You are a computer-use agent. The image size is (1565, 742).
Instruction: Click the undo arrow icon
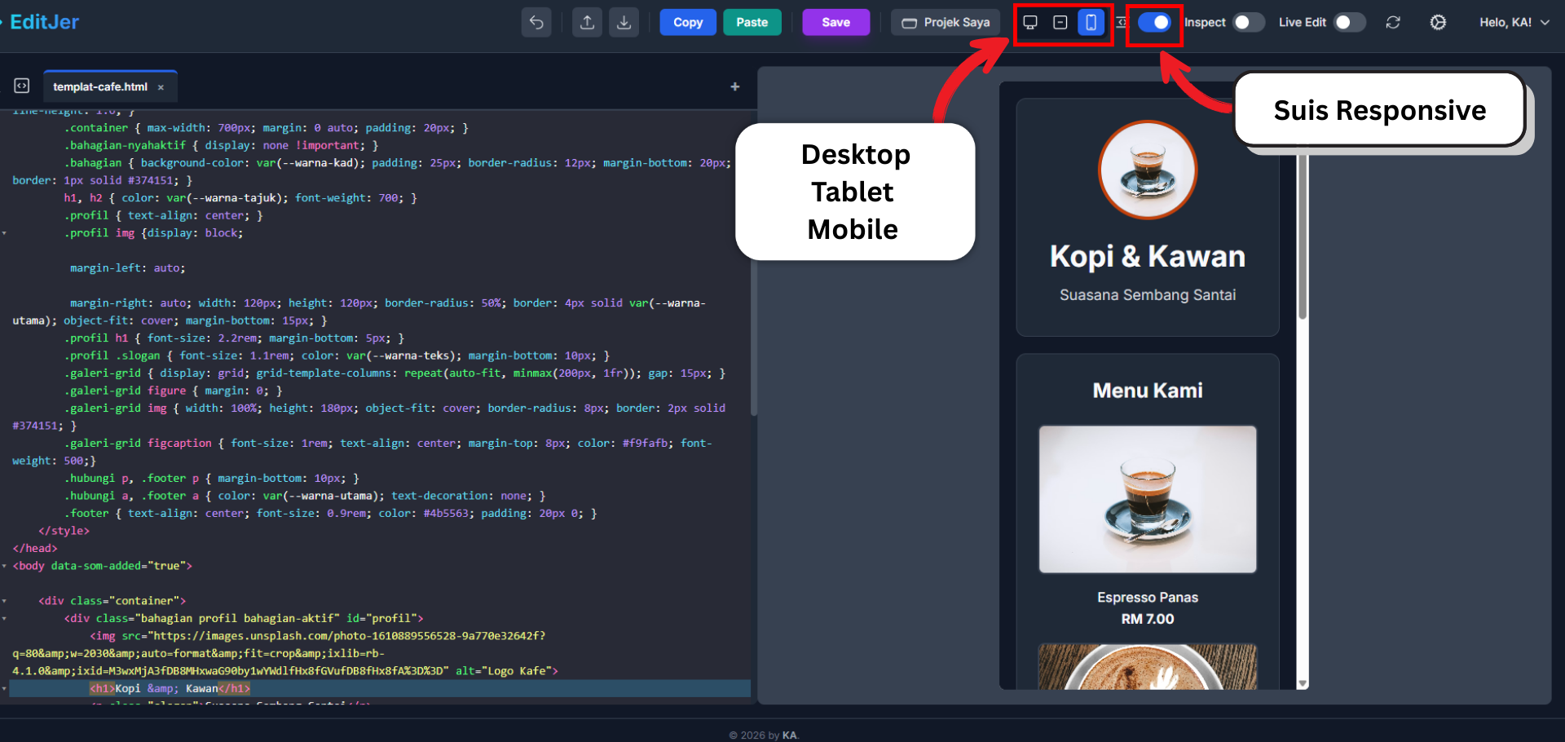point(536,23)
